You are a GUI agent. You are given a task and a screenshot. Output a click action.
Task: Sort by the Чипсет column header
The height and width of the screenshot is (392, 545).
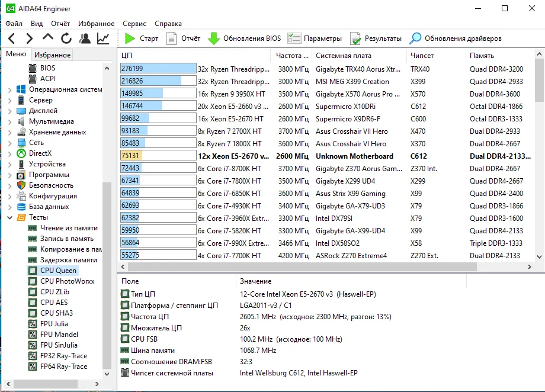(x=436, y=56)
